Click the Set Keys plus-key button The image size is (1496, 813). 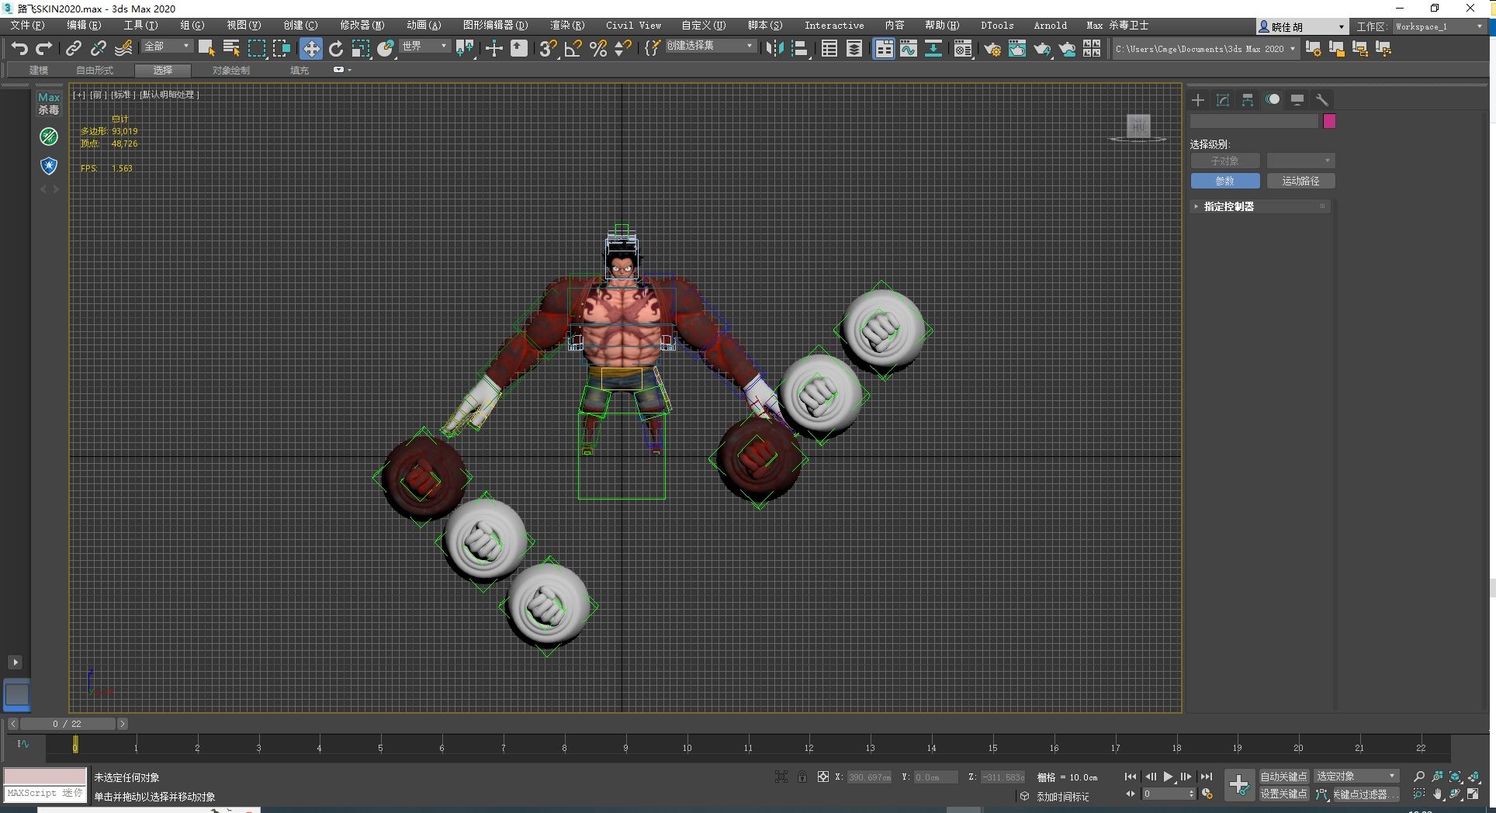click(1239, 784)
